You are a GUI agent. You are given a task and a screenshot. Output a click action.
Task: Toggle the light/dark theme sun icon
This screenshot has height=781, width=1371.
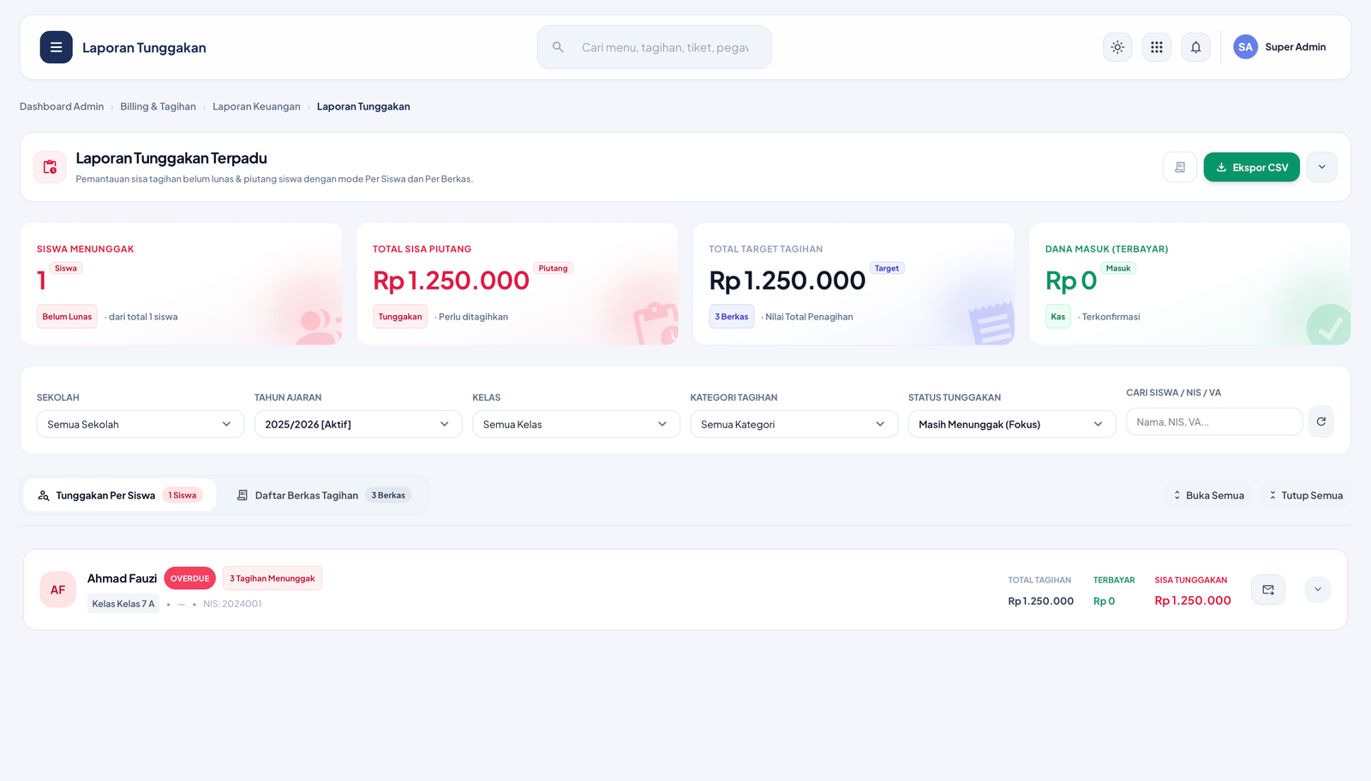1117,47
